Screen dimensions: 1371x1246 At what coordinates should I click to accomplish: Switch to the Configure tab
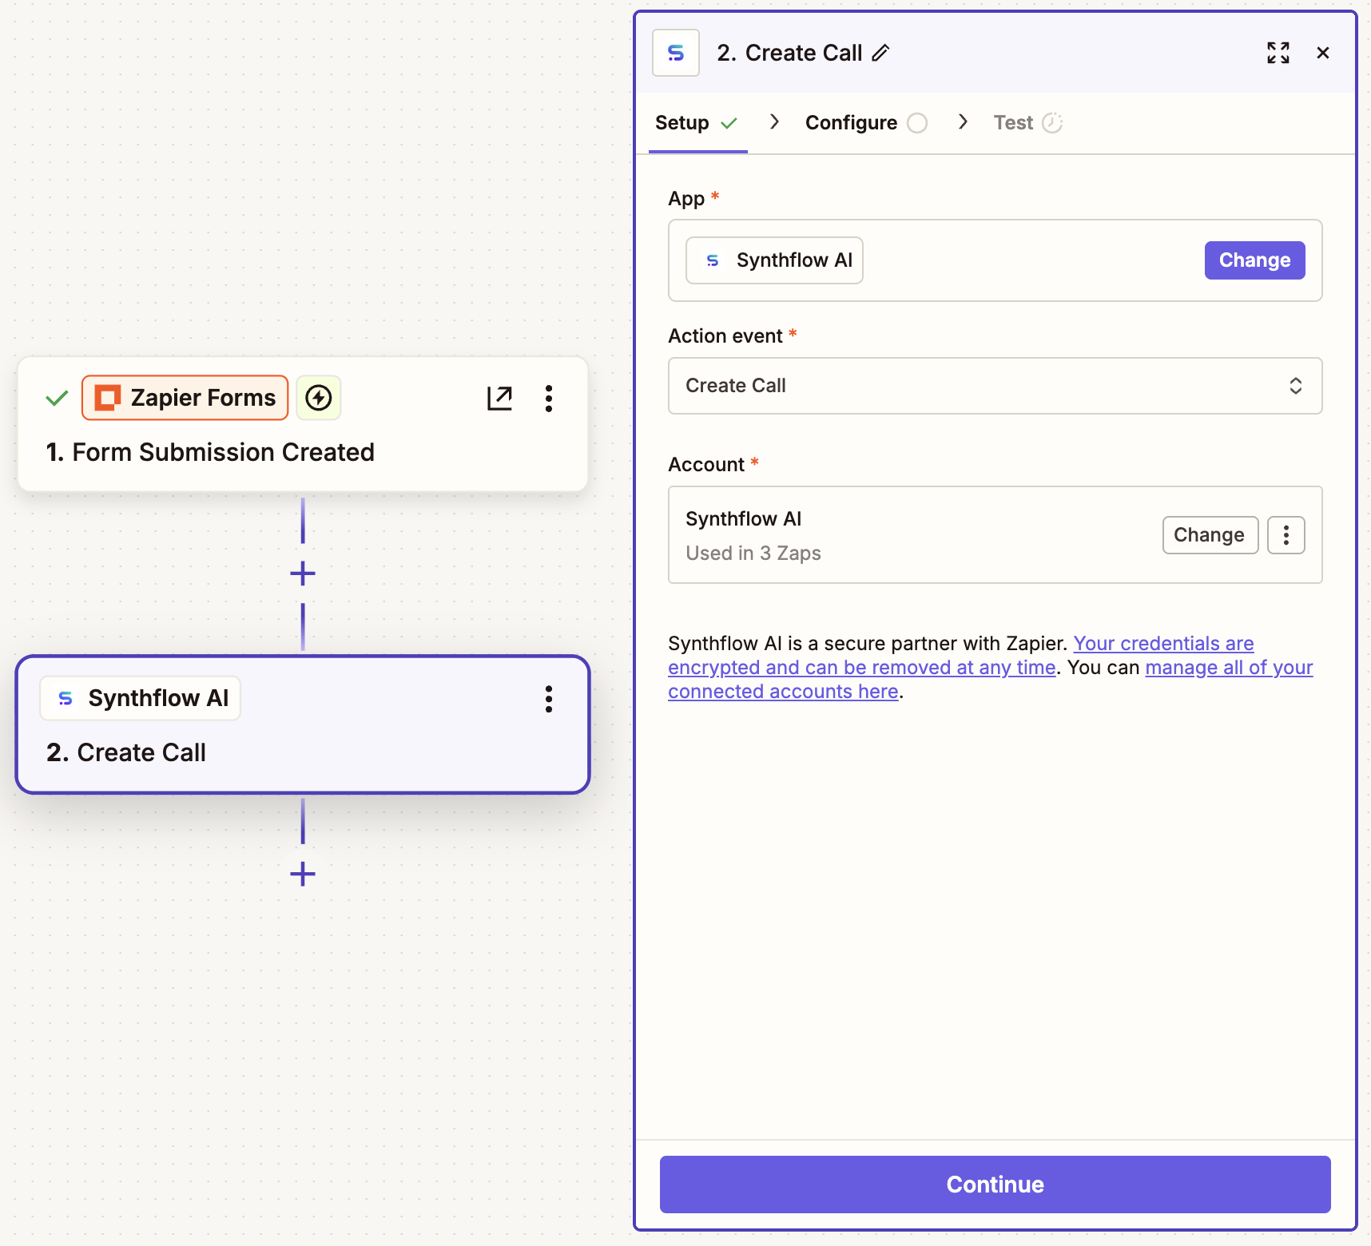pos(852,122)
